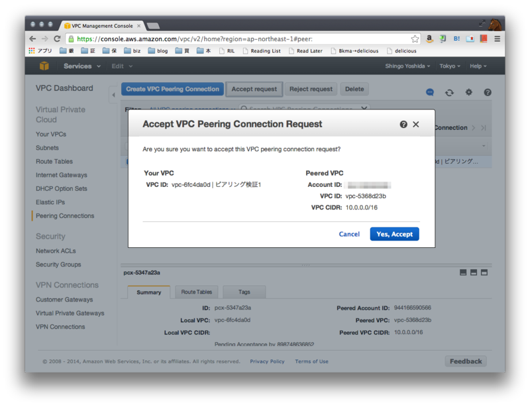530x407 pixels.
Task: Open Customer Gateways in sidebar
Action: (64, 300)
